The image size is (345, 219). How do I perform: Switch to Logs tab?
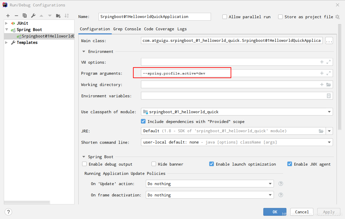182,29
